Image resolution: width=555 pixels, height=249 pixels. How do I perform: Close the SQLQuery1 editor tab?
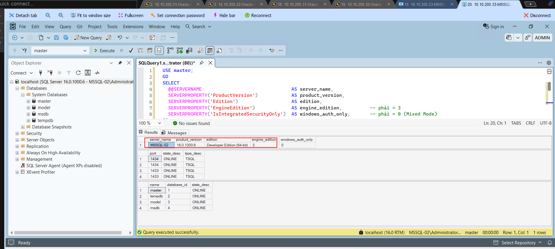(210, 63)
